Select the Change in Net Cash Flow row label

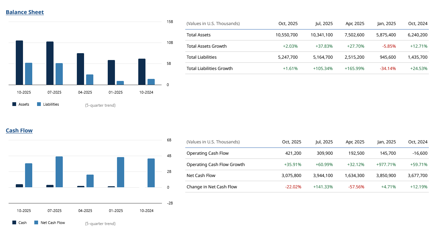(x=212, y=187)
